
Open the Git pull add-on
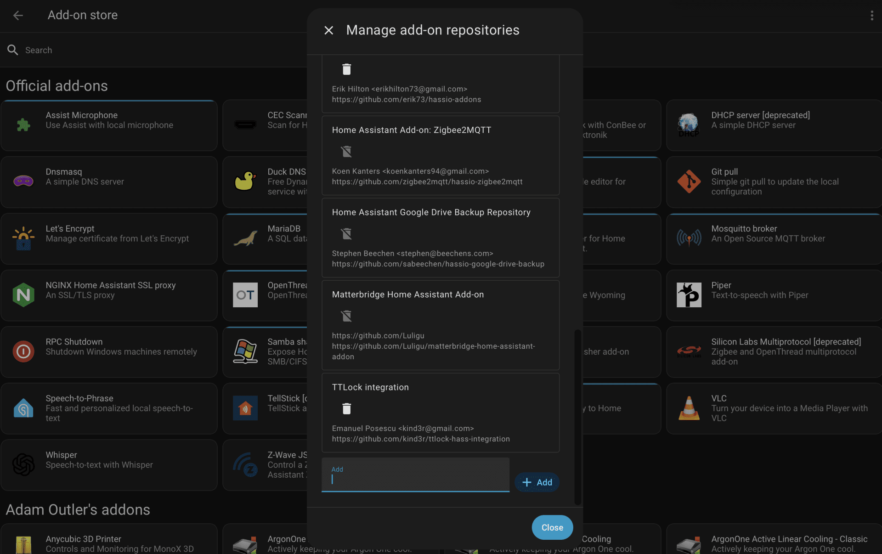tap(774, 182)
